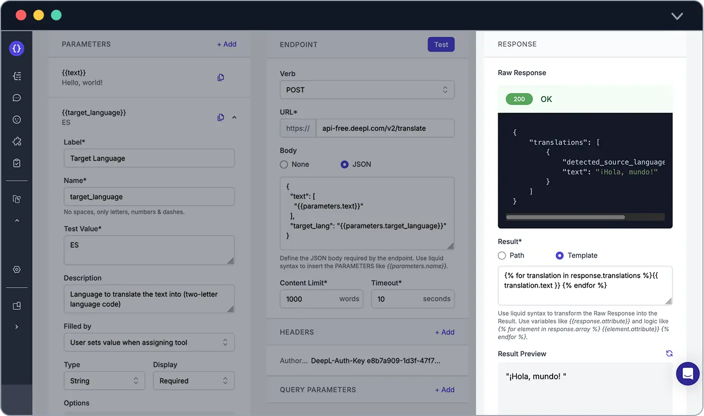The image size is (704, 416).
Task: Open the chat bubble icon in the sidebar
Action: [x=17, y=98]
